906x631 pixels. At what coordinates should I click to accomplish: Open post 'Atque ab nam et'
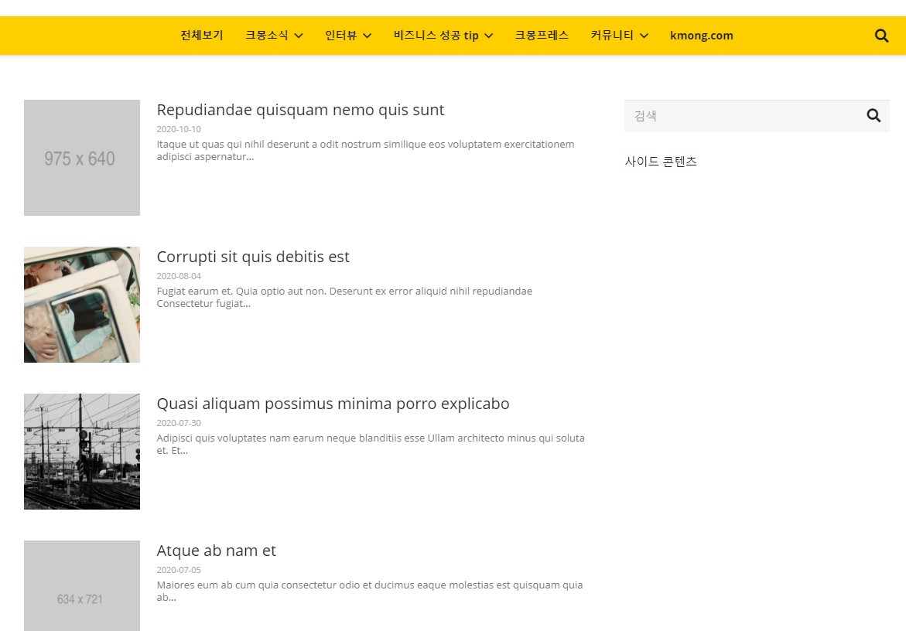pyautogui.click(x=216, y=550)
